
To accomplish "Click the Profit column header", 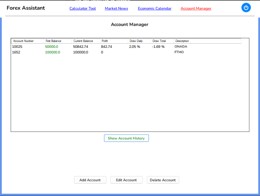I will (114, 41).
